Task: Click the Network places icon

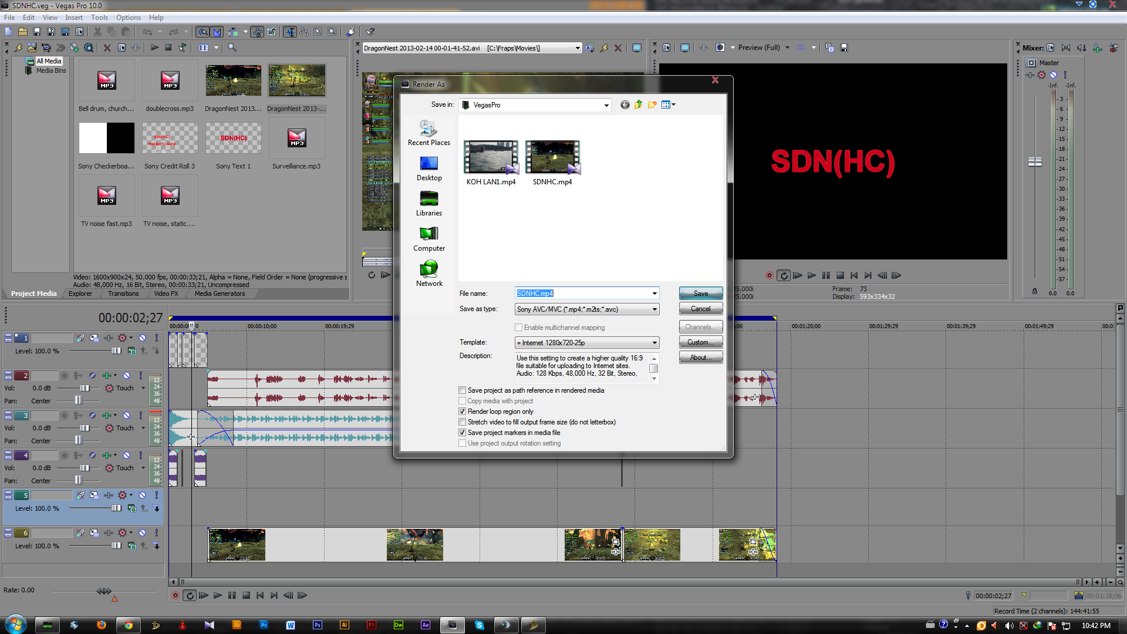Action: pos(429,274)
